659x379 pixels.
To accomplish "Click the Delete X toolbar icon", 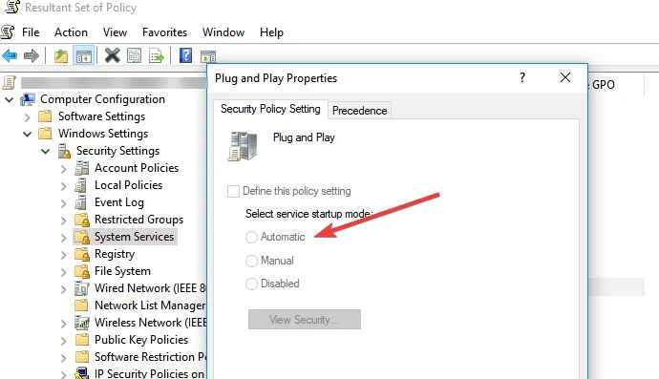I will pos(112,55).
